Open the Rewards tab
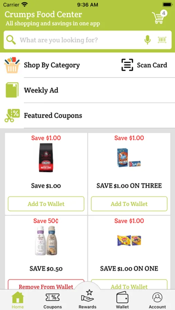 pyautogui.click(x=87, y=299)
